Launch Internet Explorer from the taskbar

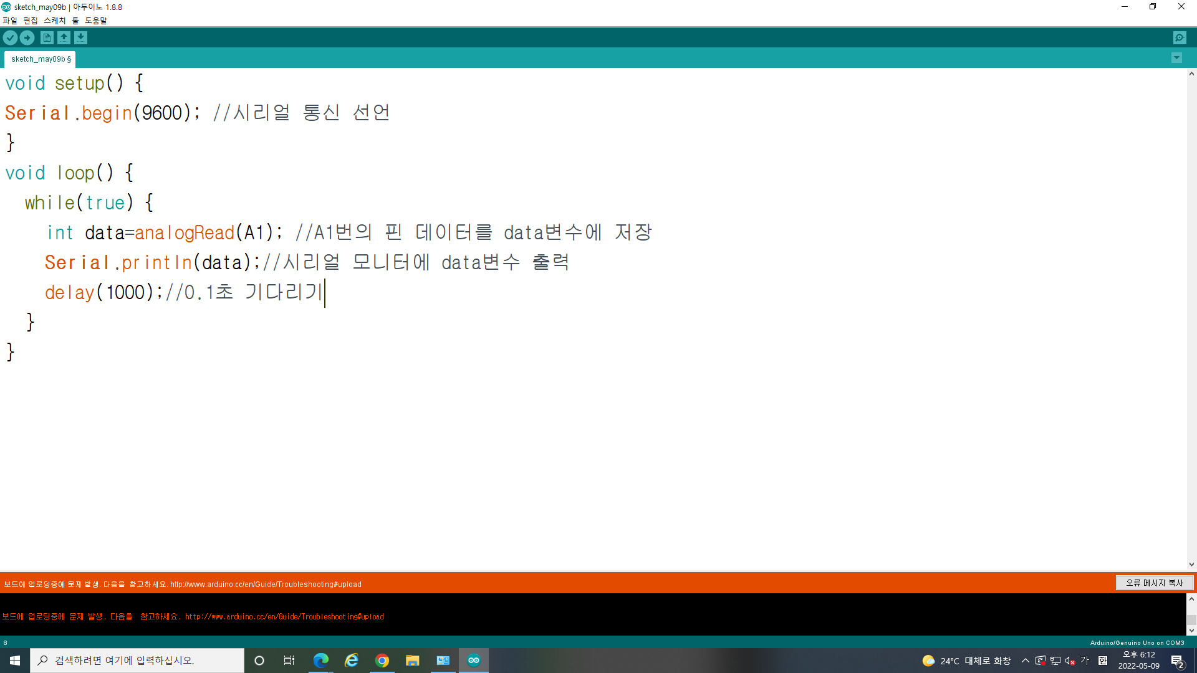[x=352, y=661]
